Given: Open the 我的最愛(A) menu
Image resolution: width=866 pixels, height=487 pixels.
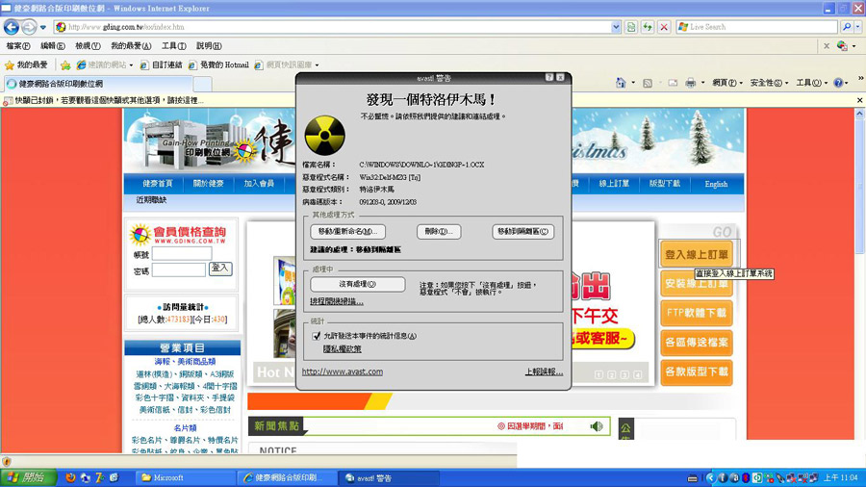Looking at the screenshot, I should [x=131, y=46].
